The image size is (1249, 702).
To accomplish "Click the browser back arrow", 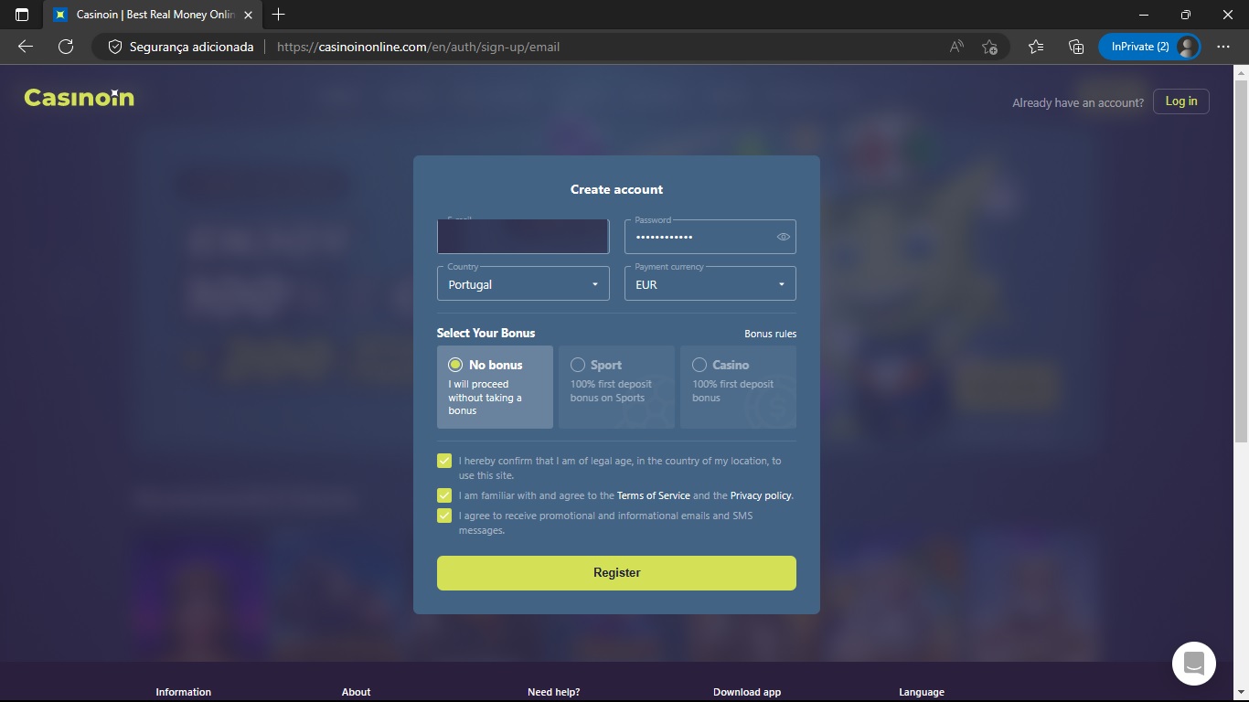I will tap(26, 47).
